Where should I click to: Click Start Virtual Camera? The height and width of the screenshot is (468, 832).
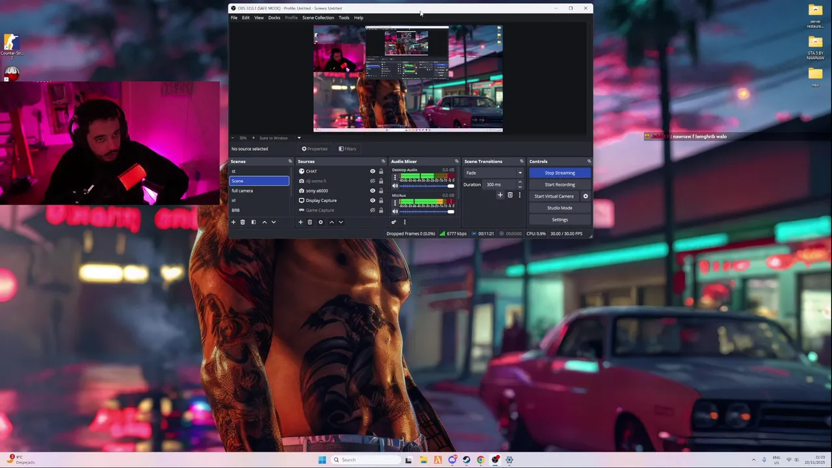pyautogui.click(x=554, y=196)
